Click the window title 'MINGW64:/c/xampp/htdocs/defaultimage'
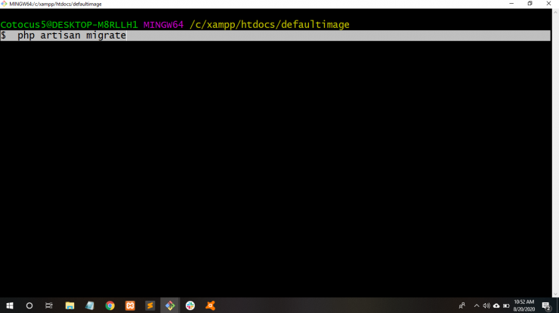This screenshot has height=313, width=559. 56,4
